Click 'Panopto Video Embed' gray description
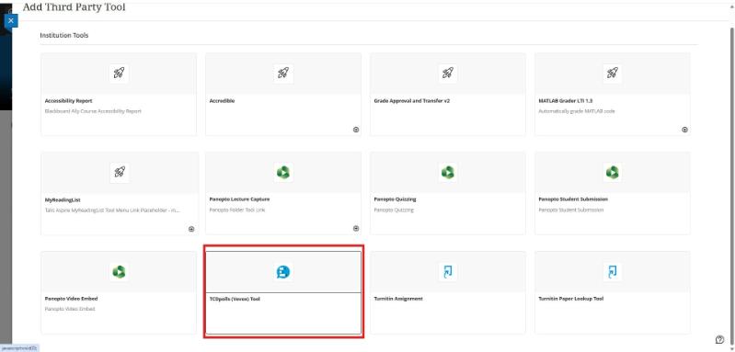 coord(70,309)
